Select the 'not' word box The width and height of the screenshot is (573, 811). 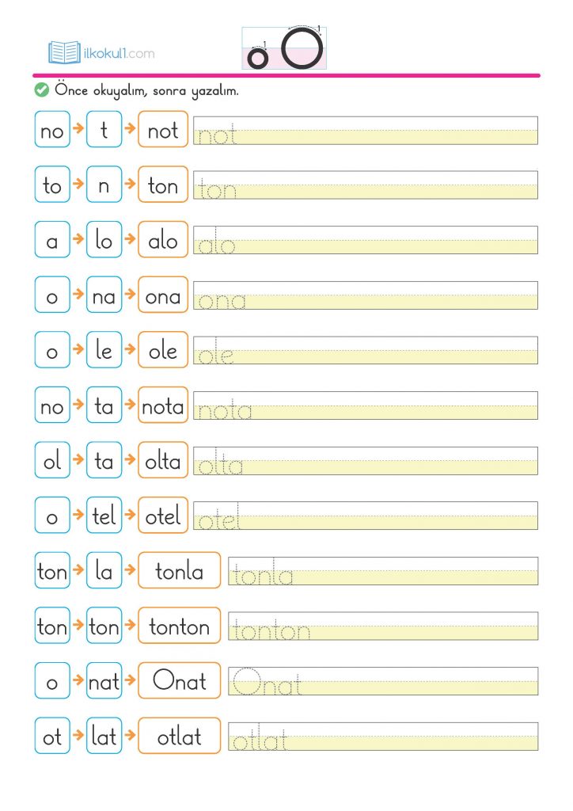pos(163,130)
